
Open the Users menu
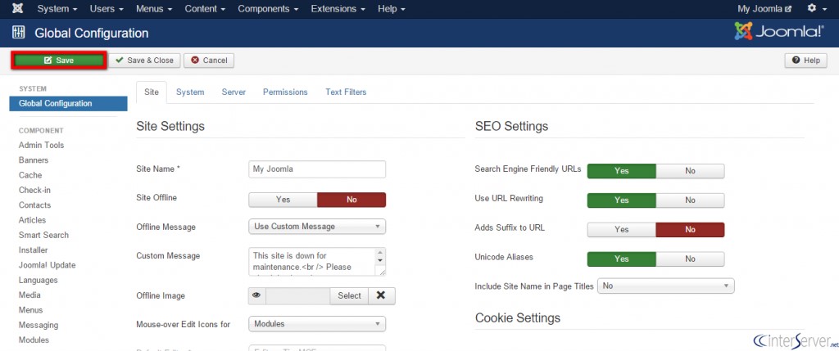click(107, 8)
